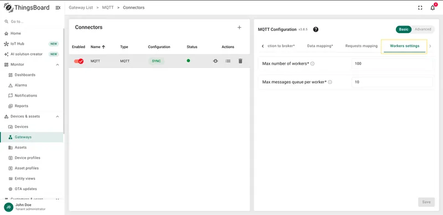Open logs list icon for MQTT connector
Image resolution: width=443 pixels, height=215 pixels.
coord(228,61)
